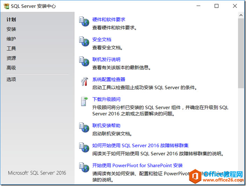This screenshot has width=246, height=186.
Task: Click the globe icon beside 联机发行说明
Action: coord(84,62)
